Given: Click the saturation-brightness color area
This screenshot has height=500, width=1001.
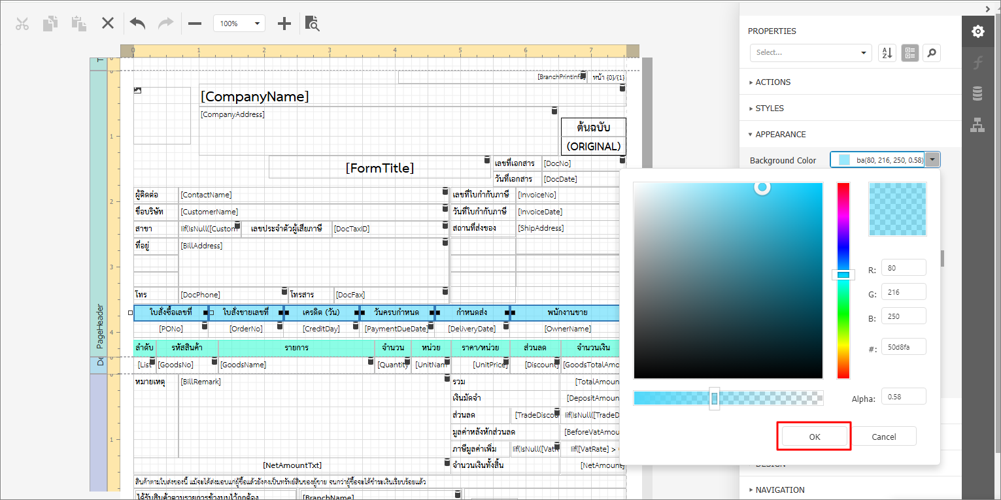Looking at the screenshot, I should [728, 280].
